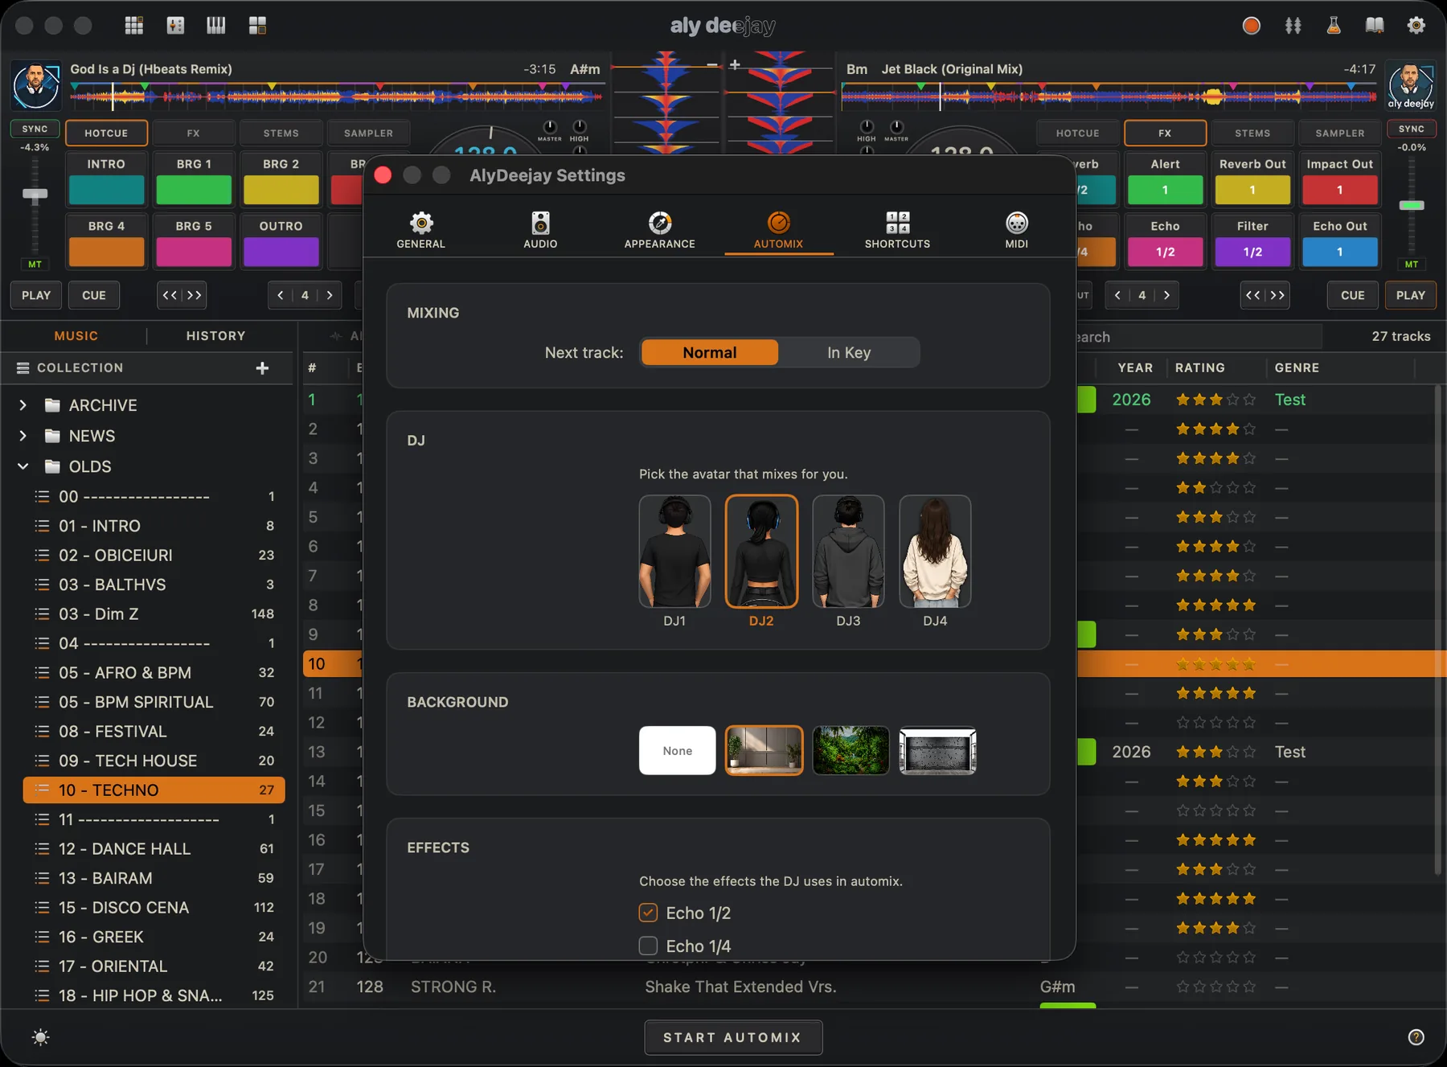This screenshot has height=1067, width=1447.
Task: Click START AUTOMIX button
Action: [733, 1037]
